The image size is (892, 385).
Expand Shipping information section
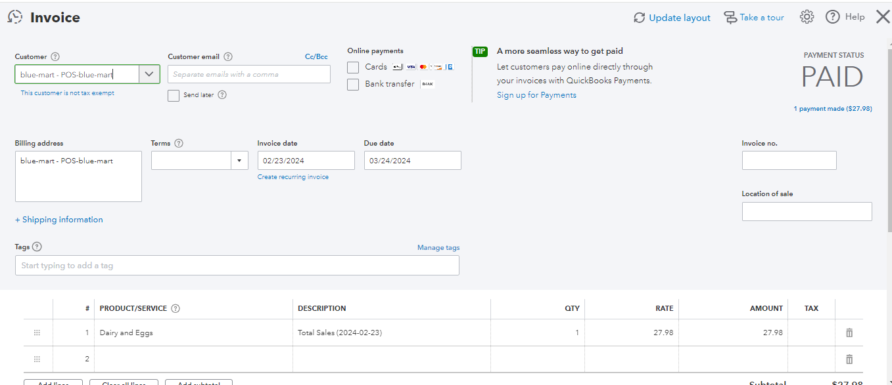pos(59,220)
